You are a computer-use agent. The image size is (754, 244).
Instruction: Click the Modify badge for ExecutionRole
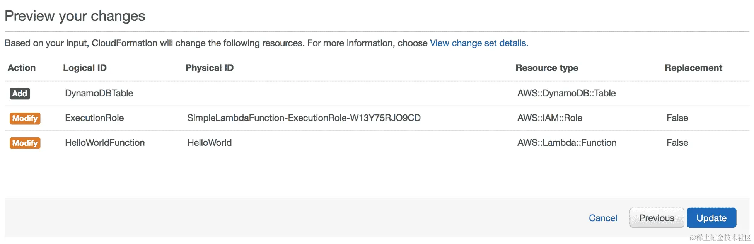(25, 118)
